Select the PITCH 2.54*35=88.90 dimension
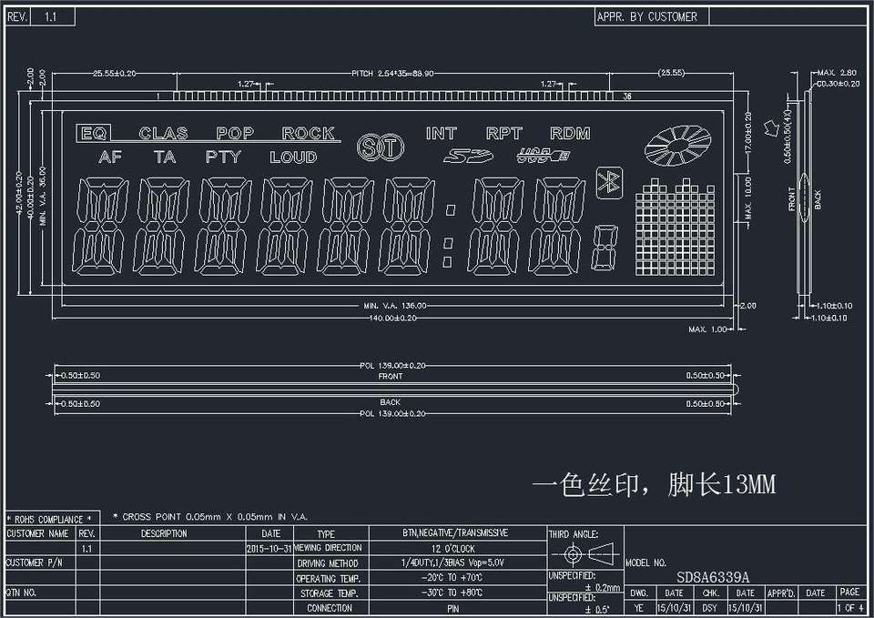874x618 pixels. coord(391,74)
